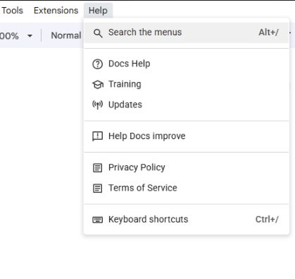Open the Privacy Policy
The image size is (295, 279).
pos(187,167)
